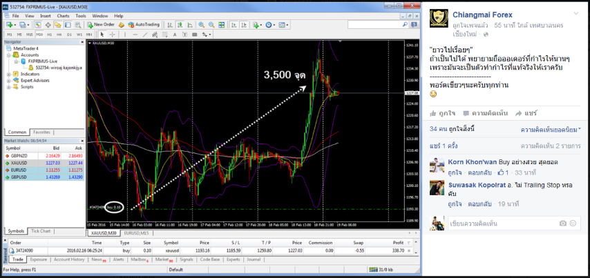Toggle the Navigator star-folder icon
Screen dimensions: 590x278
(x=58, y=25)
